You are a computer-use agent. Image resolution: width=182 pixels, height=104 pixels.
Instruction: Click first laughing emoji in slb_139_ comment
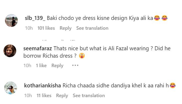[157, 18]
